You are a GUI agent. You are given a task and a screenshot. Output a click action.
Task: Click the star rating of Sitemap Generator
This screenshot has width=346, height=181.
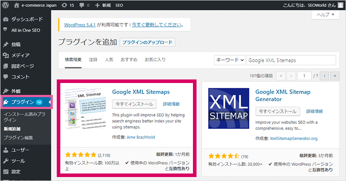[224, 156]
